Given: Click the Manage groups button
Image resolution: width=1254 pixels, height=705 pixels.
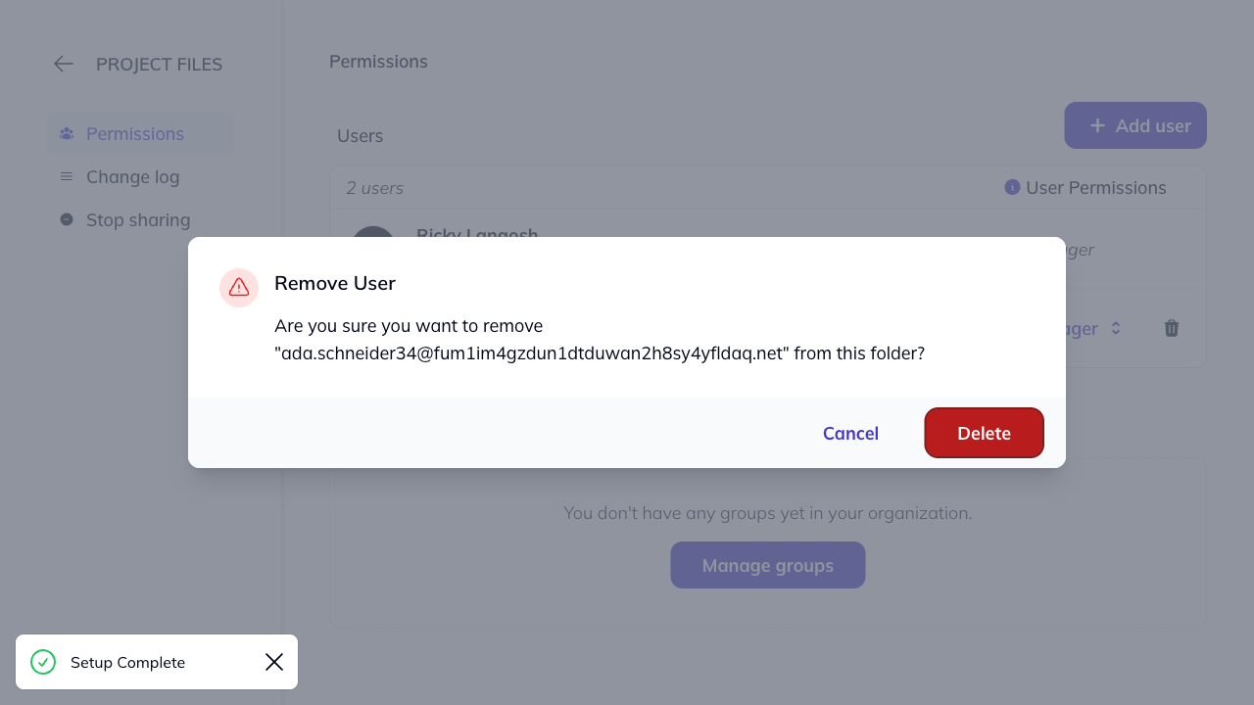Looking at the screenshot, I should [x=767, y=565].
